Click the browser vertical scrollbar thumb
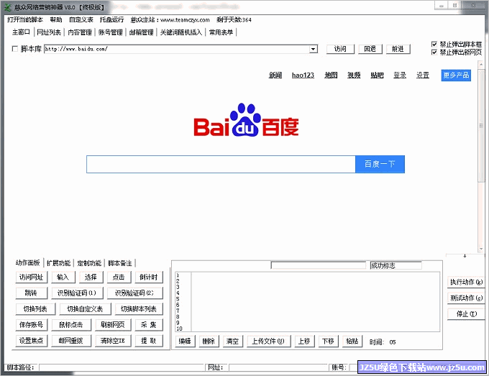 pos(481,125)
